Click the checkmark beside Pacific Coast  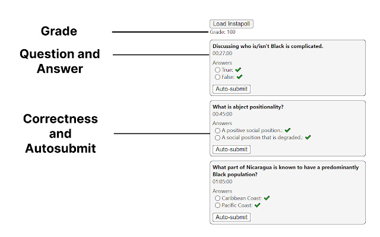pyautogui.click(x=258, y=205)
